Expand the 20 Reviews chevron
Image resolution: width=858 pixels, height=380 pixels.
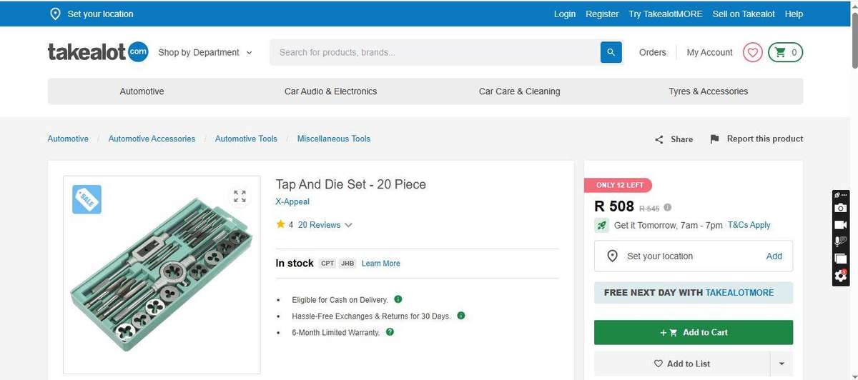click(x=348, y=225)
